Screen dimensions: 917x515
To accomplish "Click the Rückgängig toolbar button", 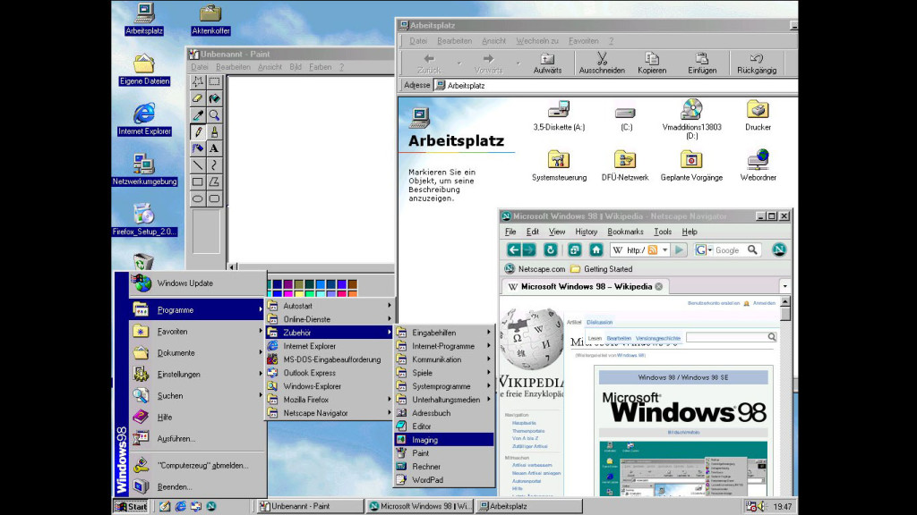I will coord(757,63).
